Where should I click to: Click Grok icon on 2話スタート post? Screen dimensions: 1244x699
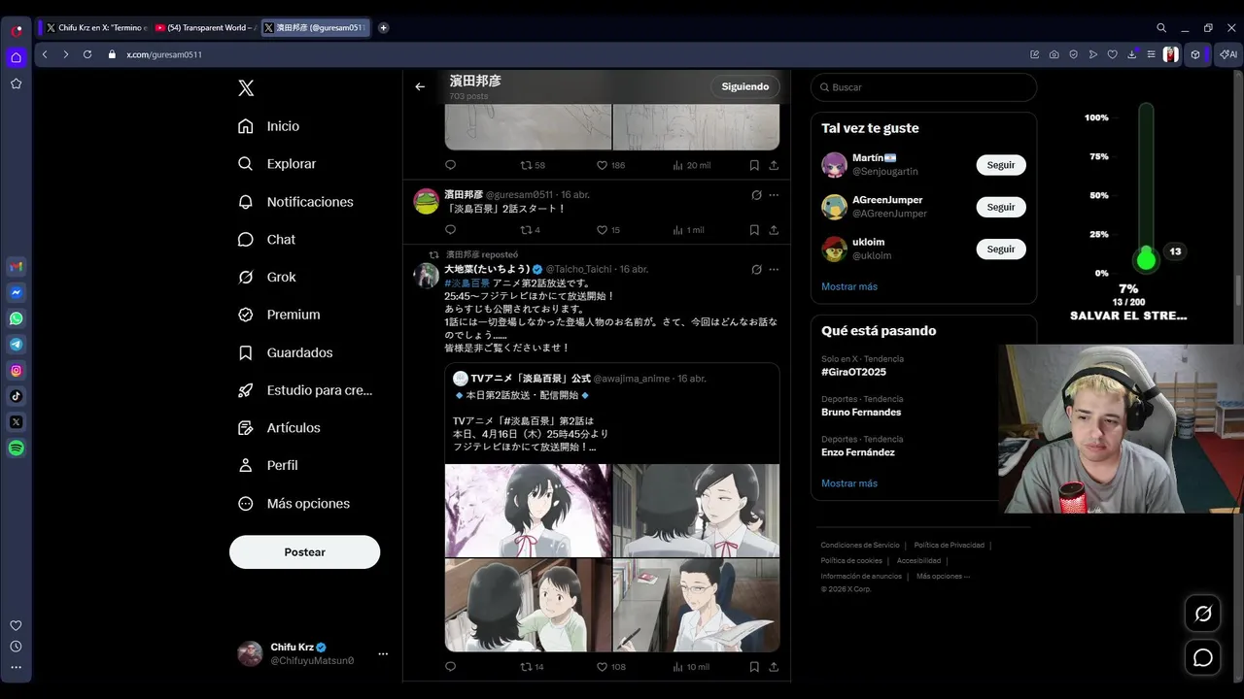tap(756, 195)
